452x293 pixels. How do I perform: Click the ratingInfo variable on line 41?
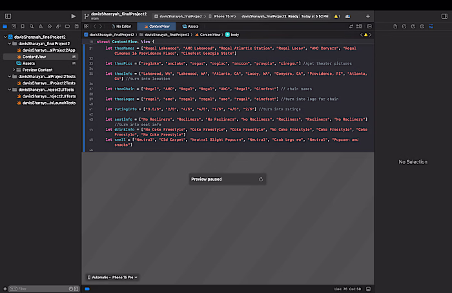pos(125,109)
